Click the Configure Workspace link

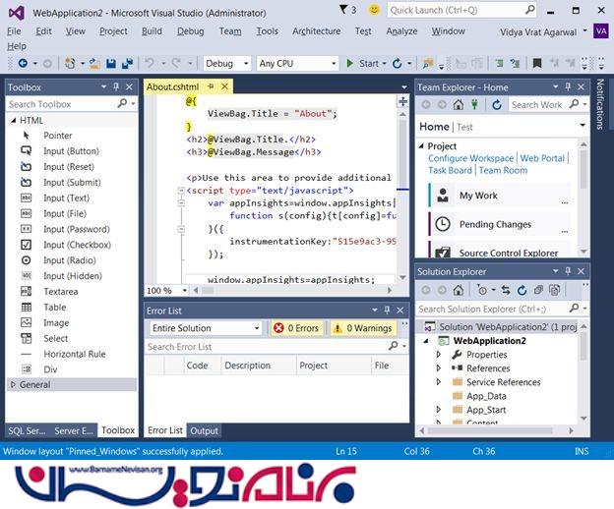pyautogui.click(x=470, y=158)
